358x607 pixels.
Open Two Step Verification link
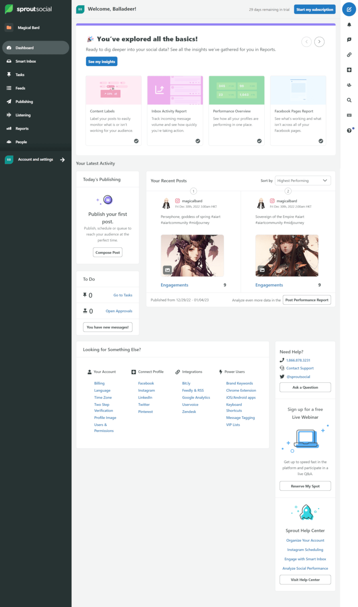click(103, 407)
